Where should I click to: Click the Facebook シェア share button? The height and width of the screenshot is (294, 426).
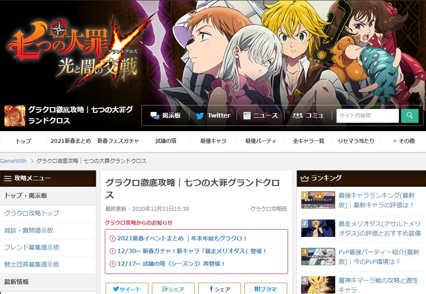click(220, 289)
